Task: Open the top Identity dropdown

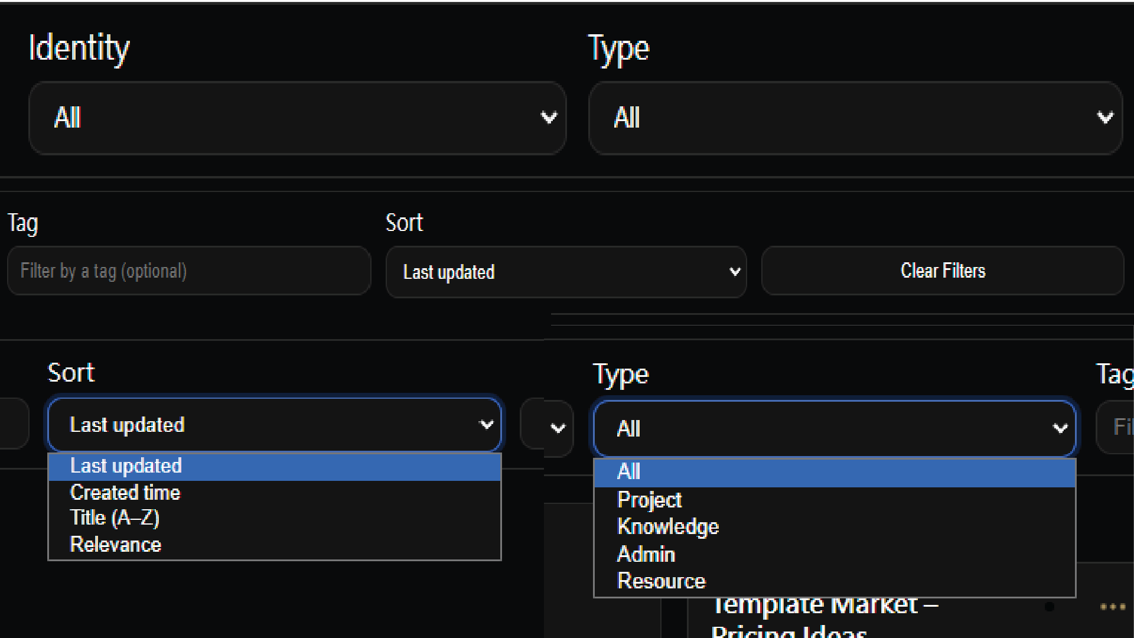Action: [297, 118]
